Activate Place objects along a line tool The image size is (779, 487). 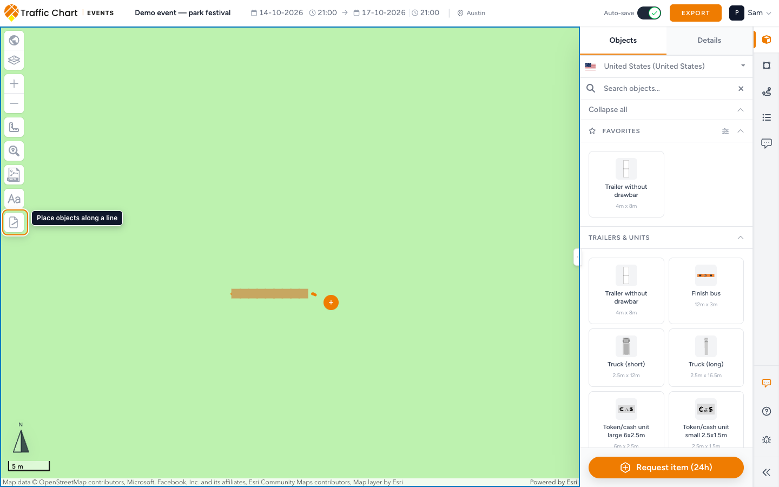click(x=15, y=222)
